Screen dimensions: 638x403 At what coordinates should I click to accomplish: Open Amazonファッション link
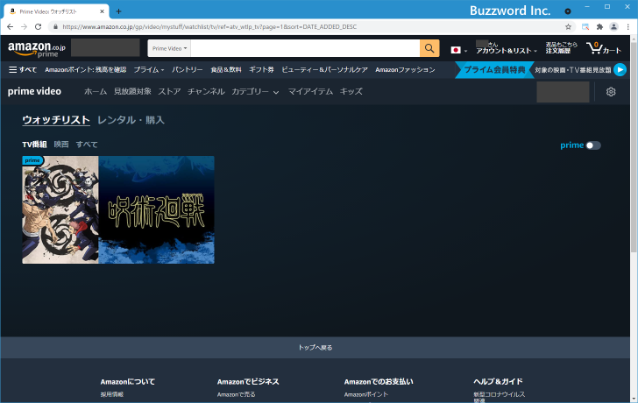coord(405,70)
